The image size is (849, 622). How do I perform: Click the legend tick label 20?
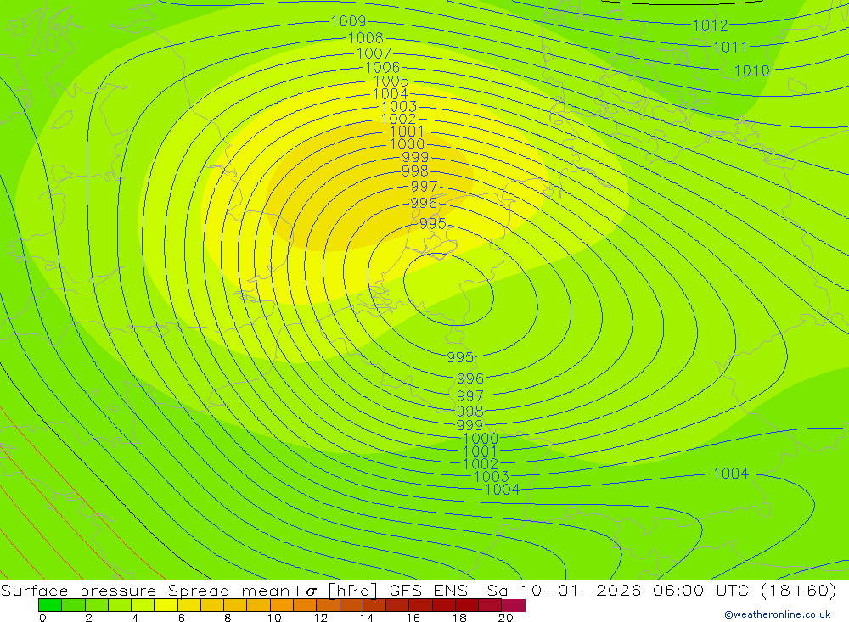point(505,618)
